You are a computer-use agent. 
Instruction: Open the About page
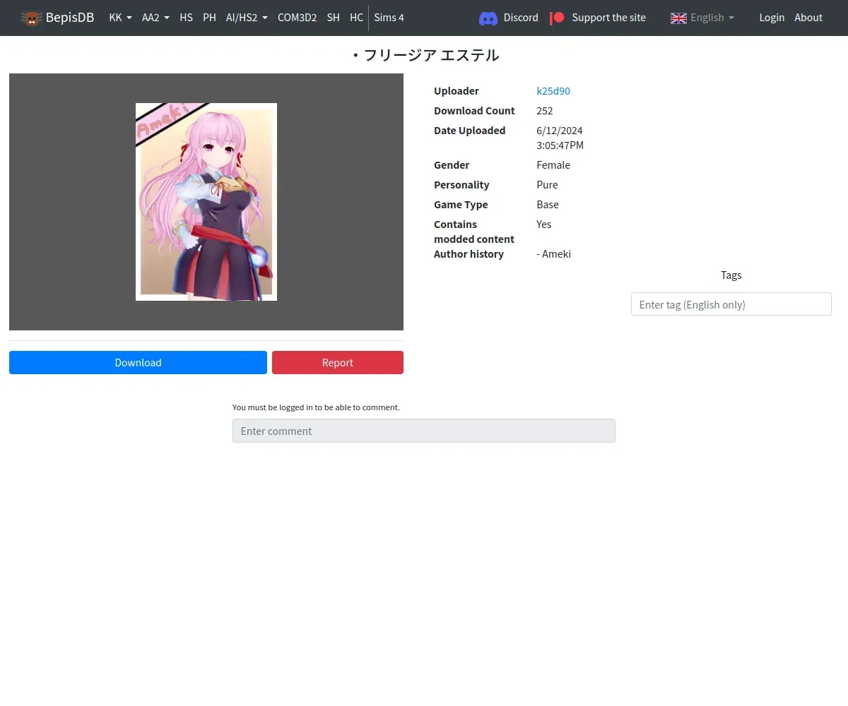(x=808, y=18)
